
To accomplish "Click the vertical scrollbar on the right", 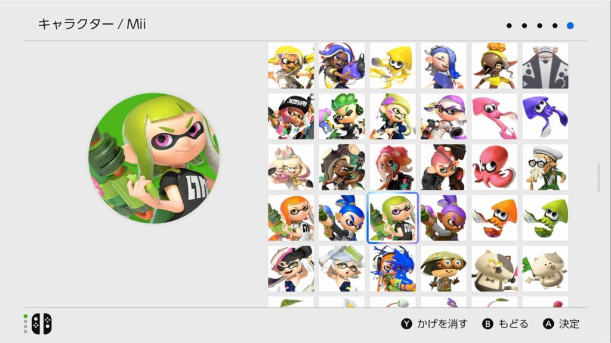I will tap(599, 178).
